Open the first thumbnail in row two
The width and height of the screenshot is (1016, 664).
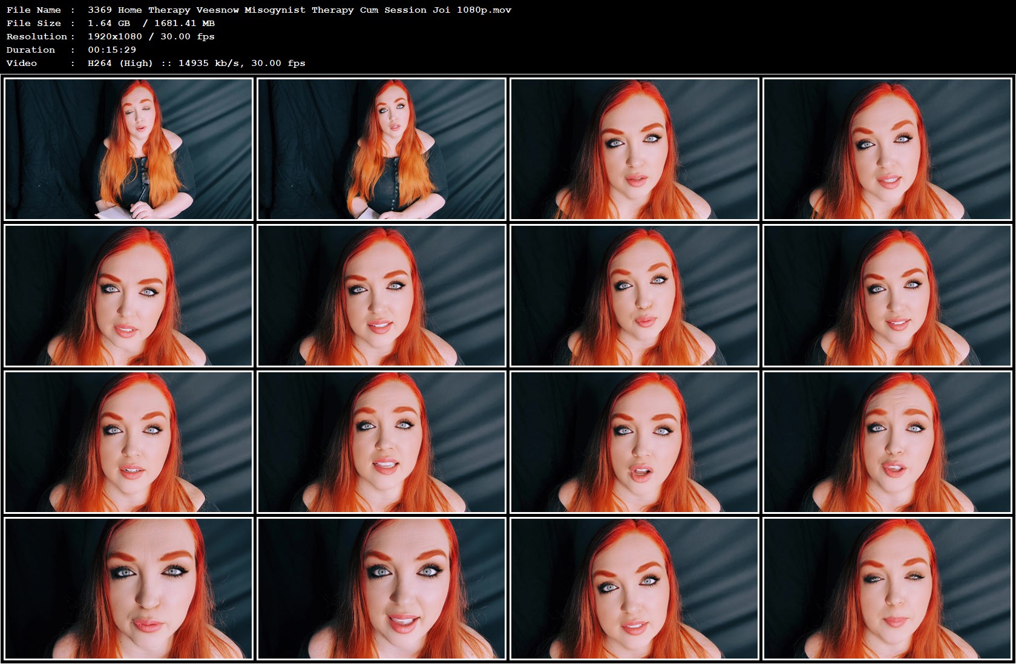(x=128, y=295)
